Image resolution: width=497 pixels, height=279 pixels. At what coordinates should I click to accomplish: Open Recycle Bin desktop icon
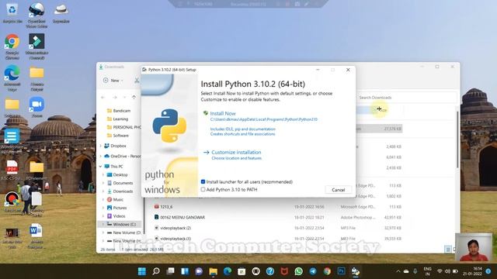[x=12, y=13]
